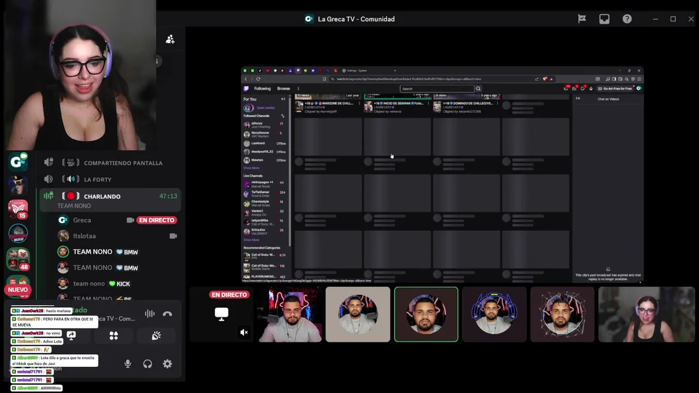Viewport: 699px width, 393px height.
Task: Open INICIO DE SEMANA clip card
Action: [x=399, y=103]
